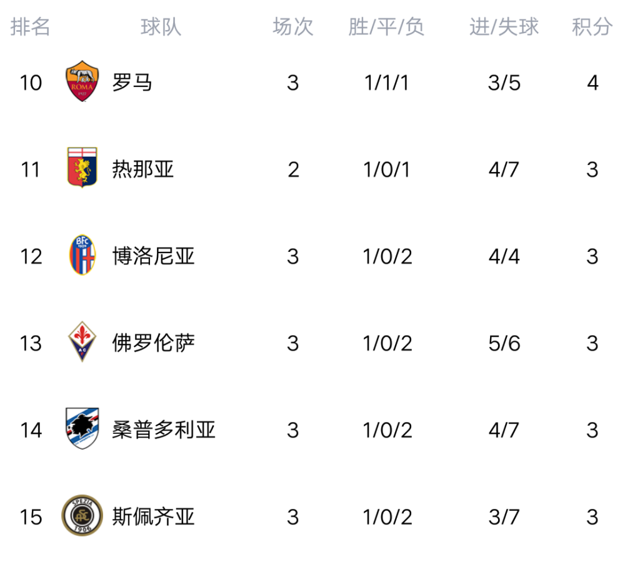The height and width of the screenshot is (567, 625).
Task: Click the Sampdoria club crest
Action: click(x=82, y=429)
